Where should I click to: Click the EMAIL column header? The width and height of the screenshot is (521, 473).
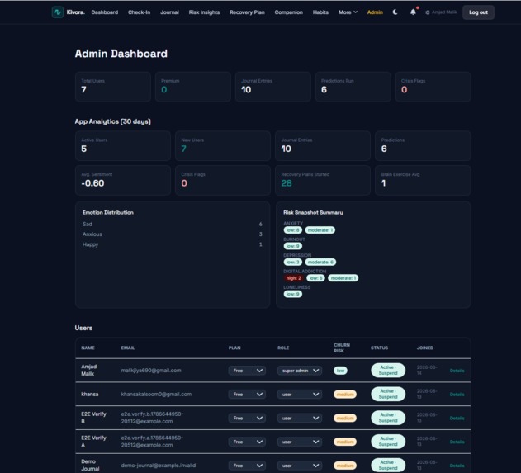point(128,348)
